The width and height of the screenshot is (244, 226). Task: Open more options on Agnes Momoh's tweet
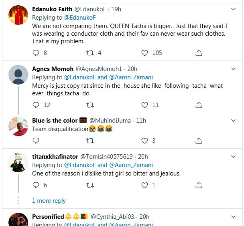click(234, 69)
